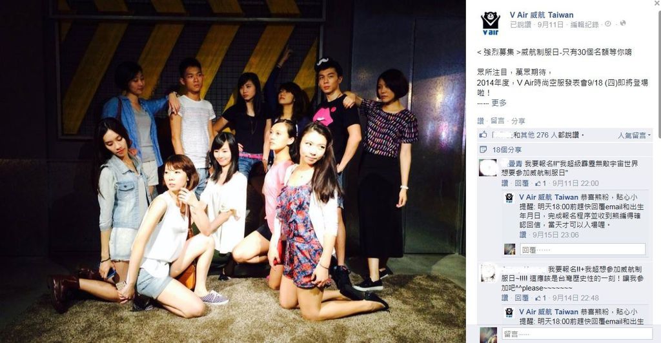The image size is (661, 343).
Task: Open the 人氣留言 comment sorting dropdown
Action: [x=634, y=135]
